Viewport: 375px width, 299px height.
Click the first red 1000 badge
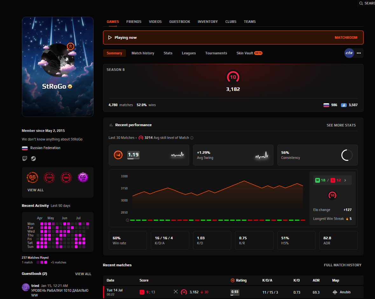(49, 178)
